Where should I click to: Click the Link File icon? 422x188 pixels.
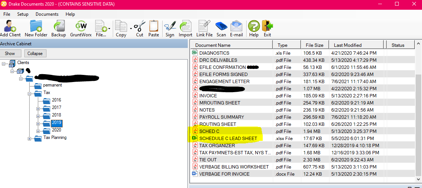204,28
